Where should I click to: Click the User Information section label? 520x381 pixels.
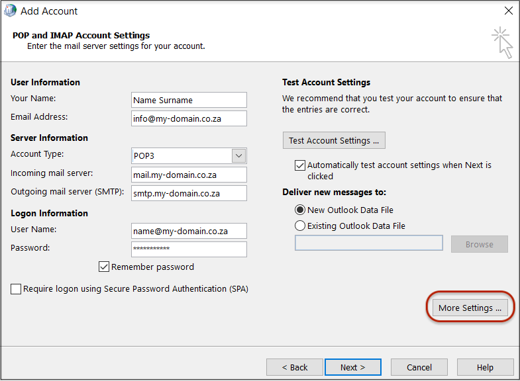click(x=45, y=82)
